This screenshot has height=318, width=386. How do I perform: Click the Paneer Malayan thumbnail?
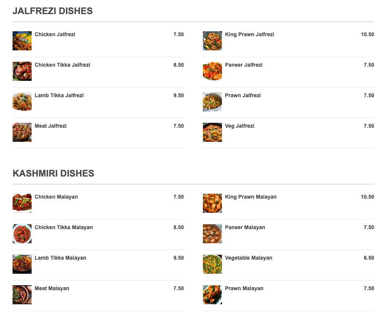coord(212,234)
